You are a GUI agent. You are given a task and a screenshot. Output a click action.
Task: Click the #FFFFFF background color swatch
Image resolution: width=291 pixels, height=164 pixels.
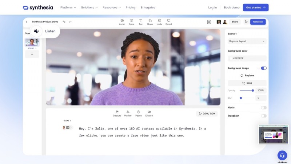[231, 59]
